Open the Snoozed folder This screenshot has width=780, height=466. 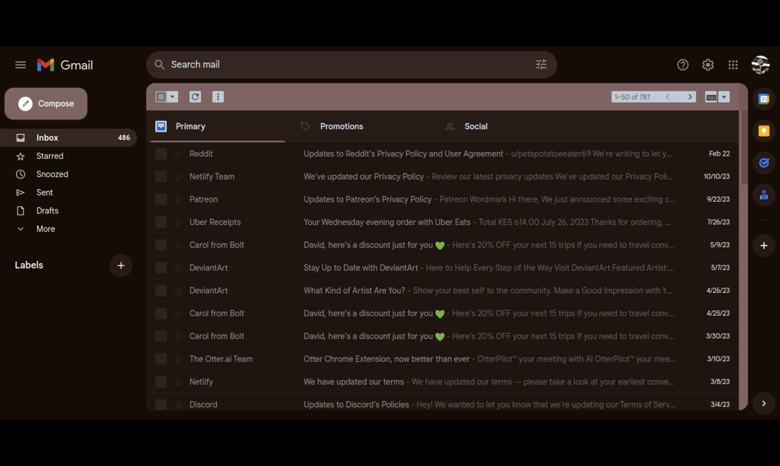pyautogui.click(x=69, y=174)
